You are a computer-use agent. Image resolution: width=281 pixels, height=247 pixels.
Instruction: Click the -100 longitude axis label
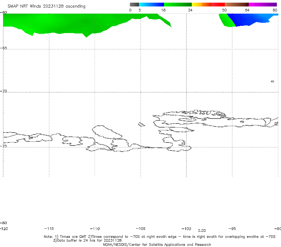[x=186, y=228]
